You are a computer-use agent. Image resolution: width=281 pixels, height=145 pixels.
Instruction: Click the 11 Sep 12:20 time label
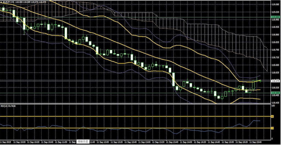(117, 142)
